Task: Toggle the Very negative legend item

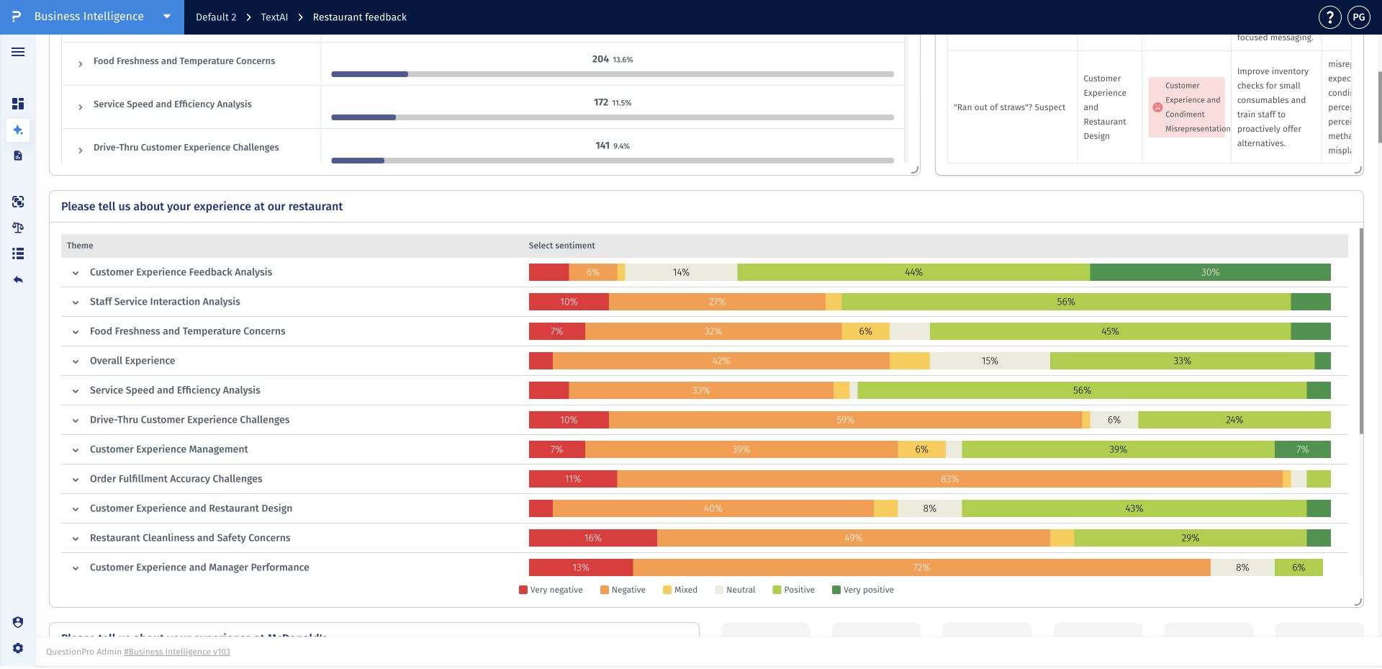Action: pos(551,590)
